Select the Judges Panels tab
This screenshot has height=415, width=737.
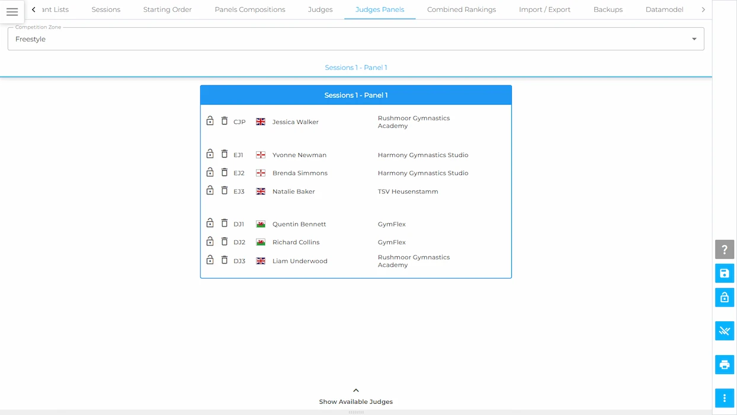click(x=380, y=9)
